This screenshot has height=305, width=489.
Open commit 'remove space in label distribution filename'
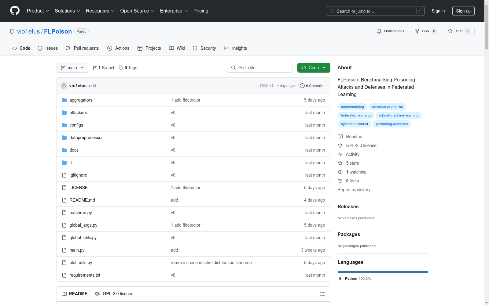211,263
